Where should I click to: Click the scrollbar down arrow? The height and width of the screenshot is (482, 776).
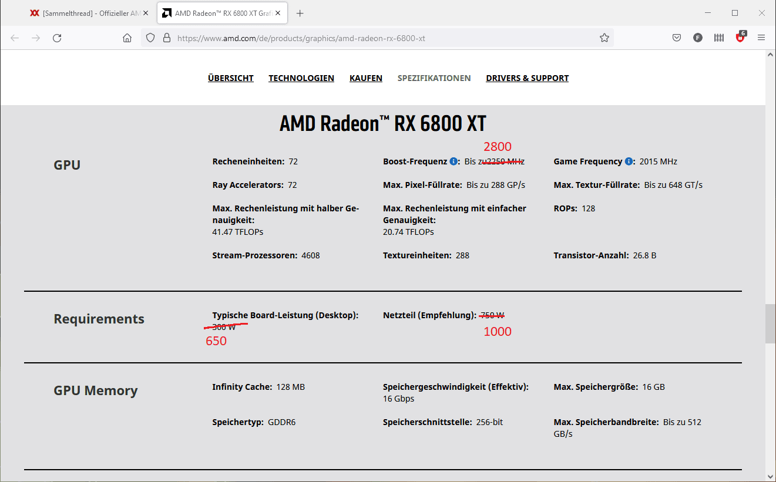point(770,476)
